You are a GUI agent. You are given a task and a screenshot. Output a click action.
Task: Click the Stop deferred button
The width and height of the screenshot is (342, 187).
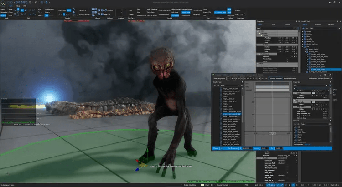click(141, 15)
